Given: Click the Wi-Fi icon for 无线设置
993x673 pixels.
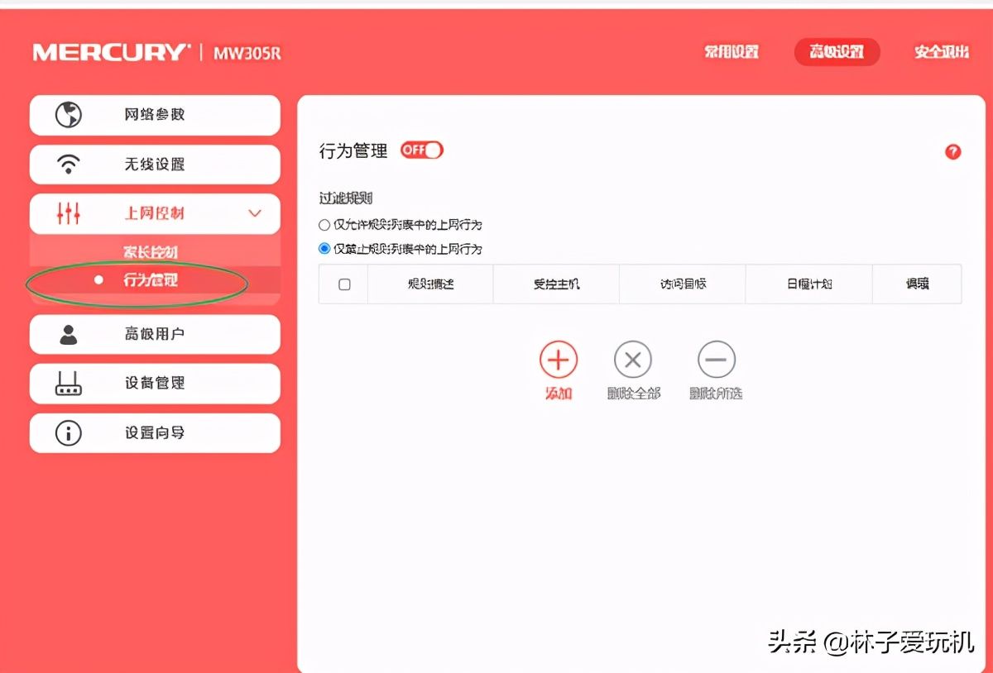Looking at the screenshot, I should point(69,165).
